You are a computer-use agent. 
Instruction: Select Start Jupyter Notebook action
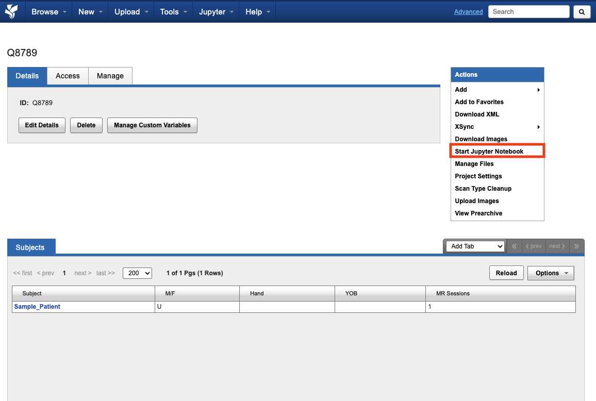[489, 152]
